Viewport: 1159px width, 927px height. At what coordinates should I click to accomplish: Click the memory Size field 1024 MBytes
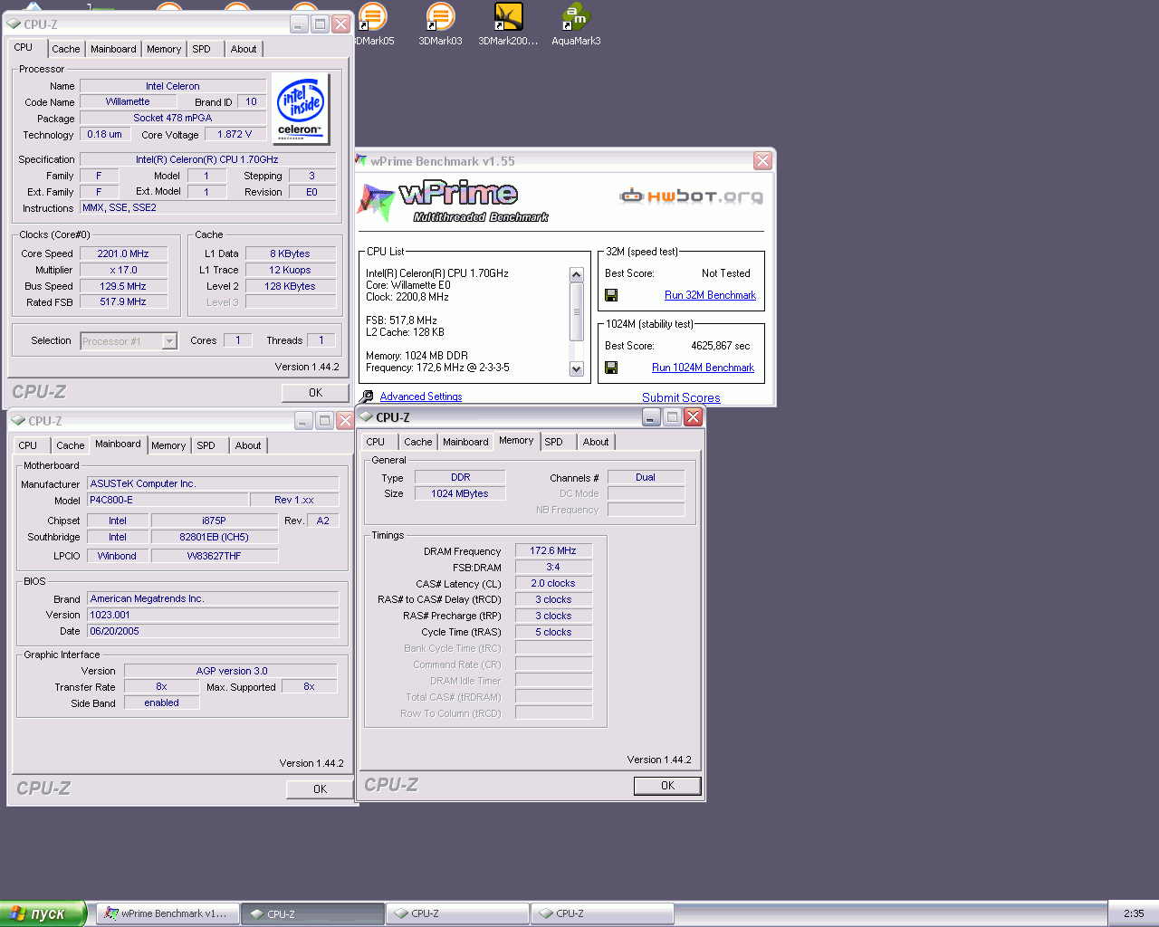(x=460, y=493)
